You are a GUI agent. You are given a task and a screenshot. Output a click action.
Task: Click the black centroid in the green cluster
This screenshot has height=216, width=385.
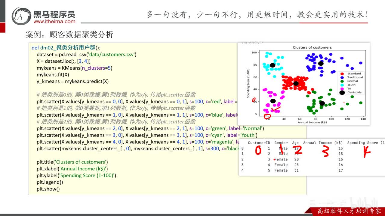(x=322, y=103)
